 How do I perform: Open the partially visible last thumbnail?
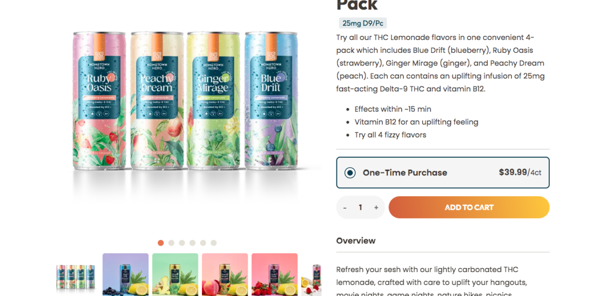click(312, 275)
